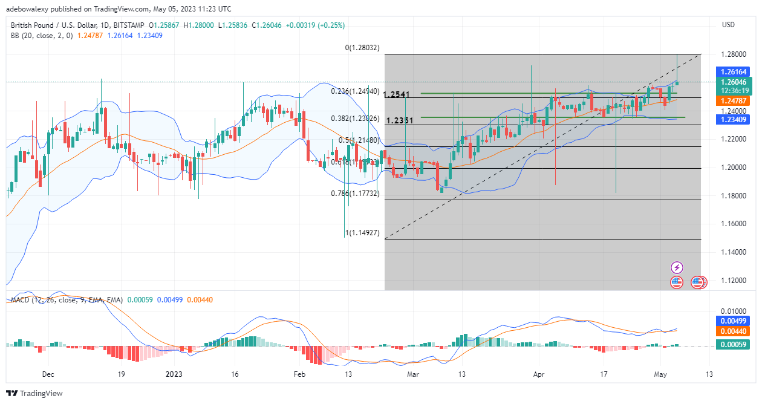Open the single US flag event icon
Viewport: 762px width, 404px height.
(x=677, y=282)
